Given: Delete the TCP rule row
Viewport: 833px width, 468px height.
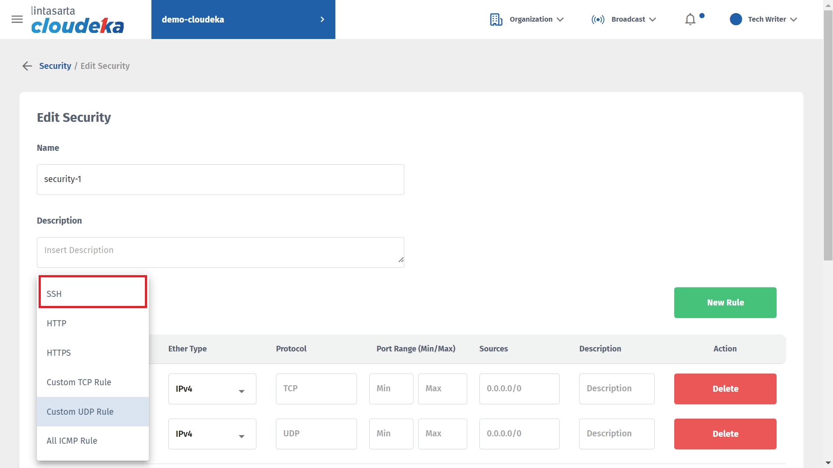Looking at the screenshot, I should pos(725,389).
